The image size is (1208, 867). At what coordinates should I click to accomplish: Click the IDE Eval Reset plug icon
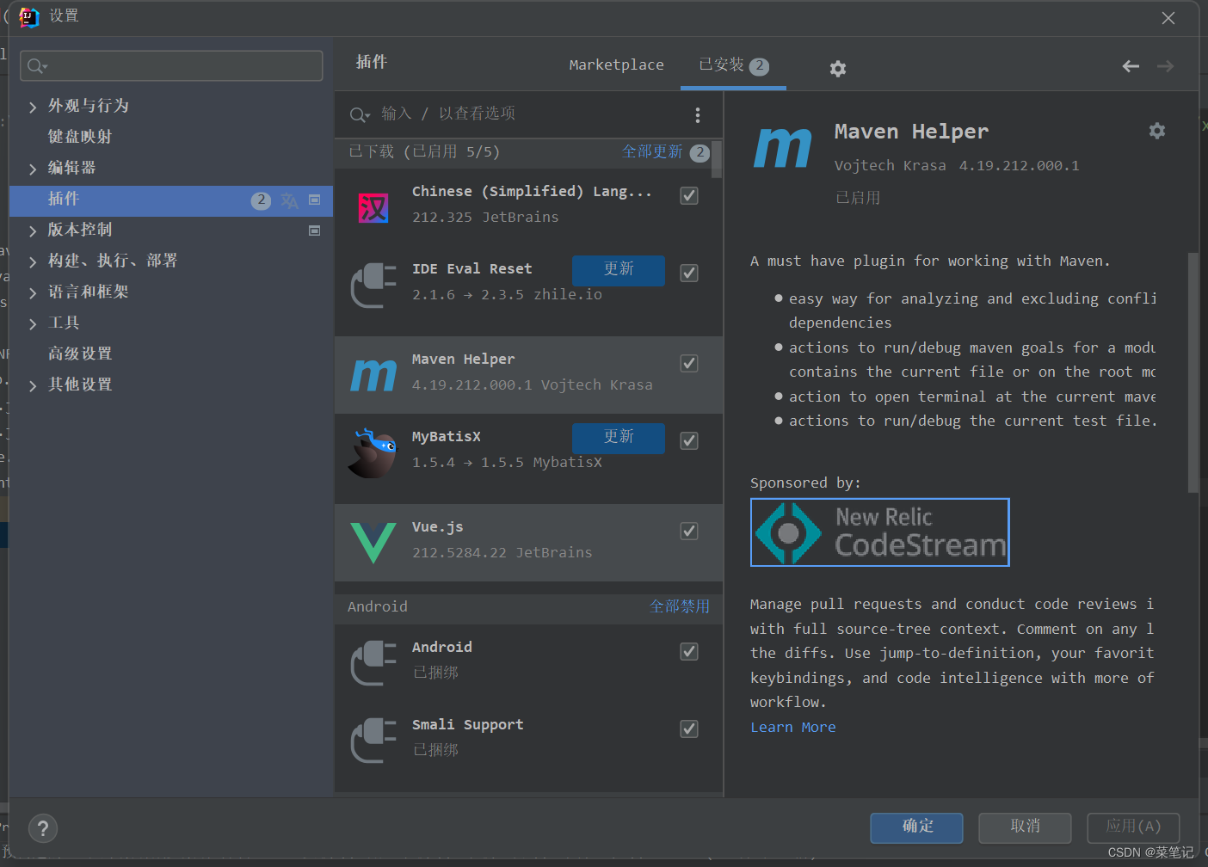(373, 285)
